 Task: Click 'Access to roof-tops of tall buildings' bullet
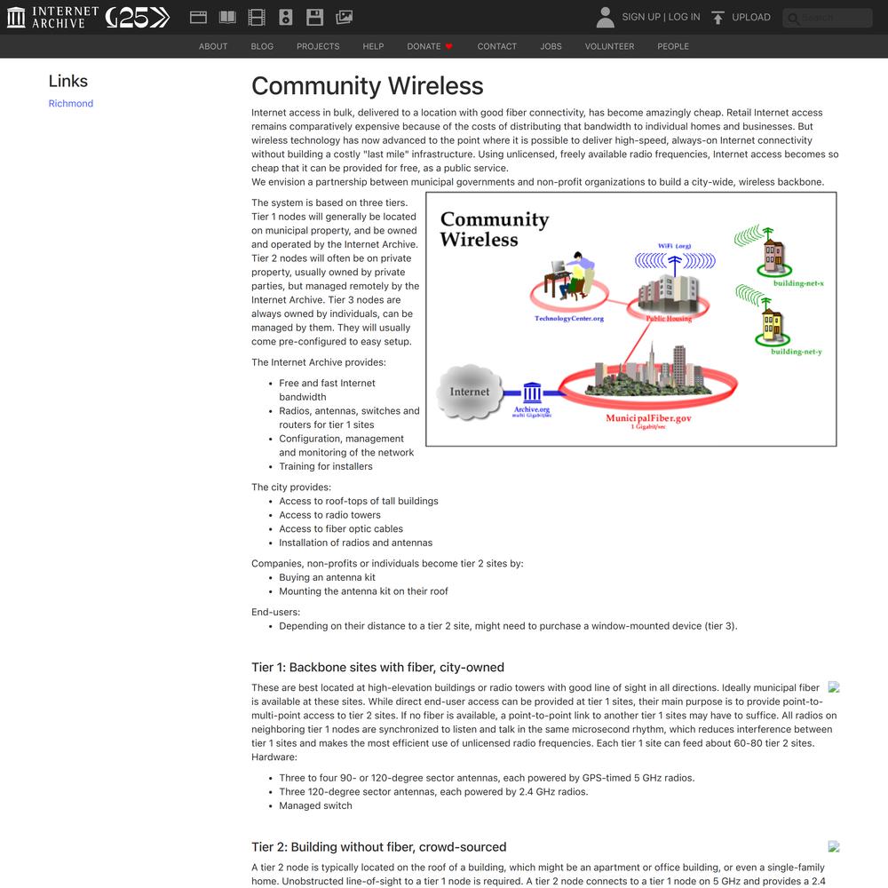[x=359, y=501]
